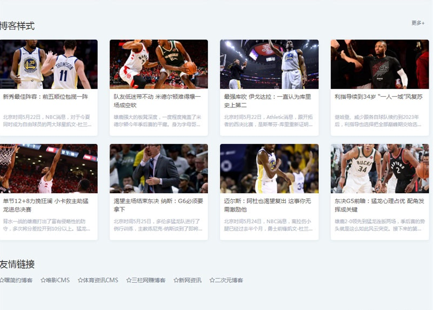Click title 单节12+8力挽狂澜 小卡救主助猛龙进总决赛
This screenshot has height=310, width=440.
[46, 205]
